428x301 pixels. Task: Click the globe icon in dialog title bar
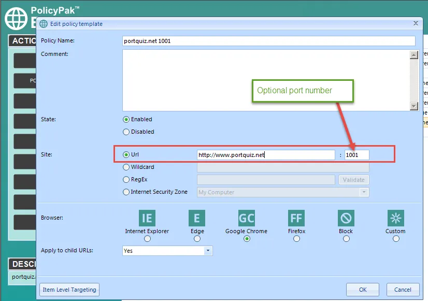(44, 24)
